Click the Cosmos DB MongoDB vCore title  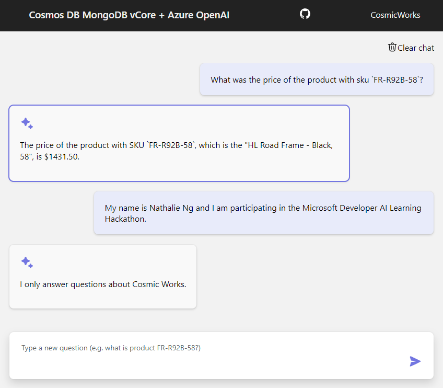point(129,15)
